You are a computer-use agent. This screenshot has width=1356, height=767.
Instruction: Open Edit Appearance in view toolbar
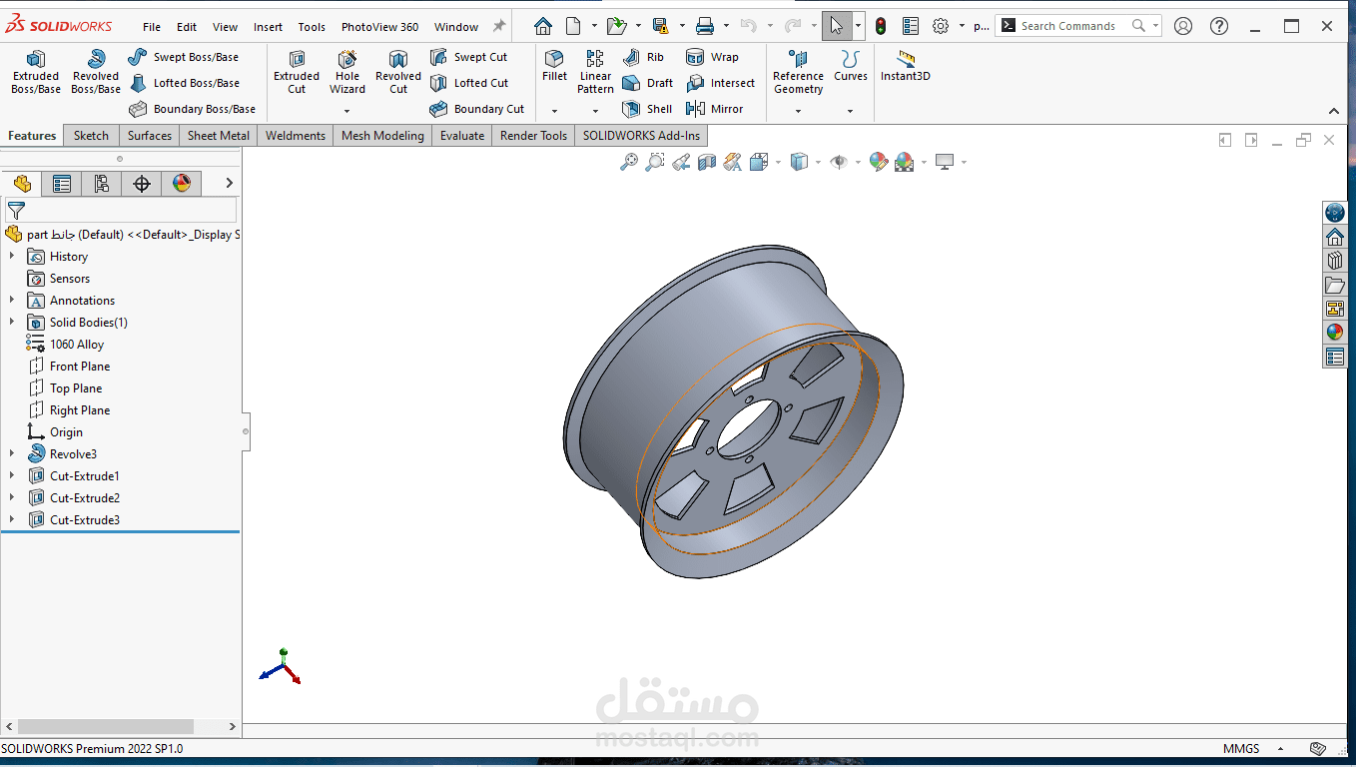pyautogui.click(x=879, y=162)
